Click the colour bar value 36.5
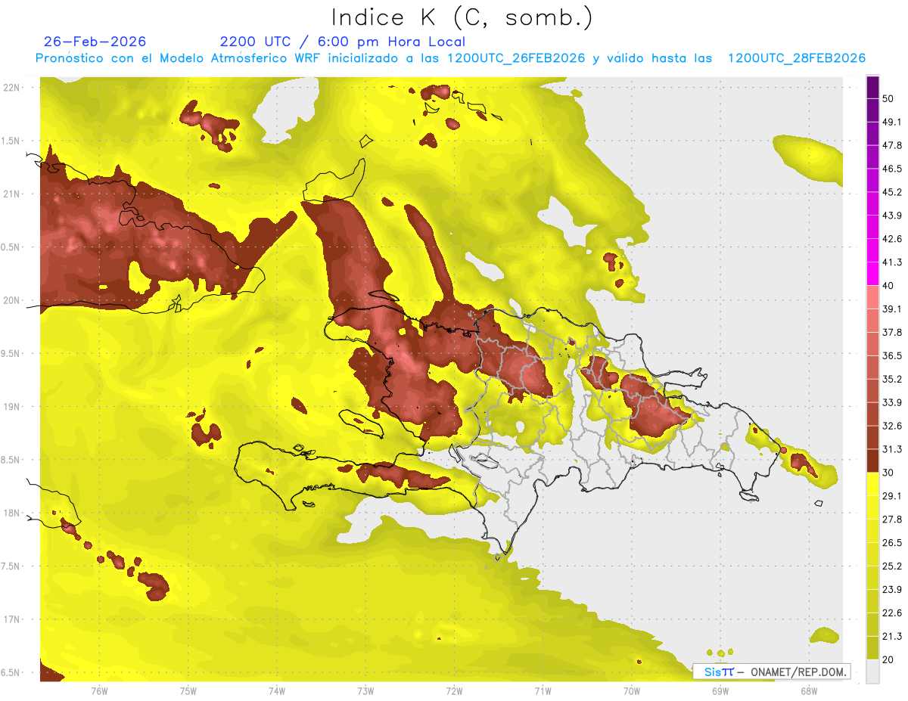The height and width of the screenshot is (701, 908). tap(893, 355)
